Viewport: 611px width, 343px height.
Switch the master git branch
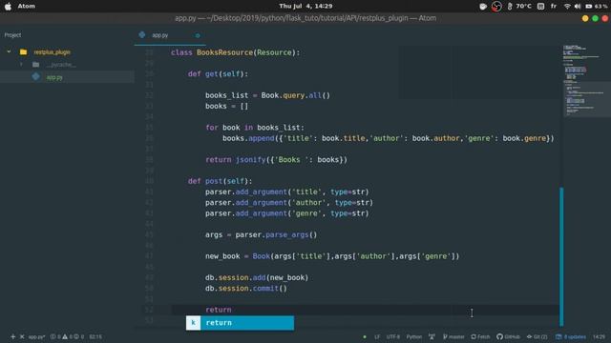[x=453, y=336]
